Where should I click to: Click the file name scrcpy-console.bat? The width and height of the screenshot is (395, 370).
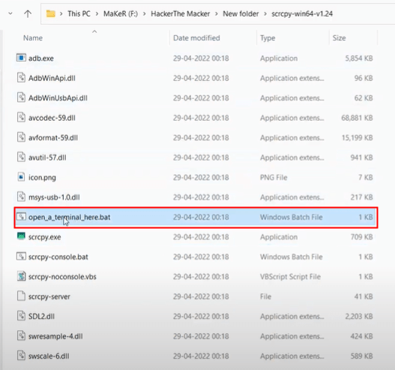tap(58, 257)
